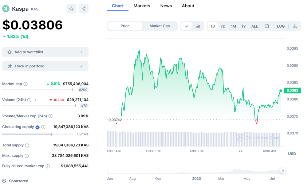Select the Price chart toggle

(125, 26)
